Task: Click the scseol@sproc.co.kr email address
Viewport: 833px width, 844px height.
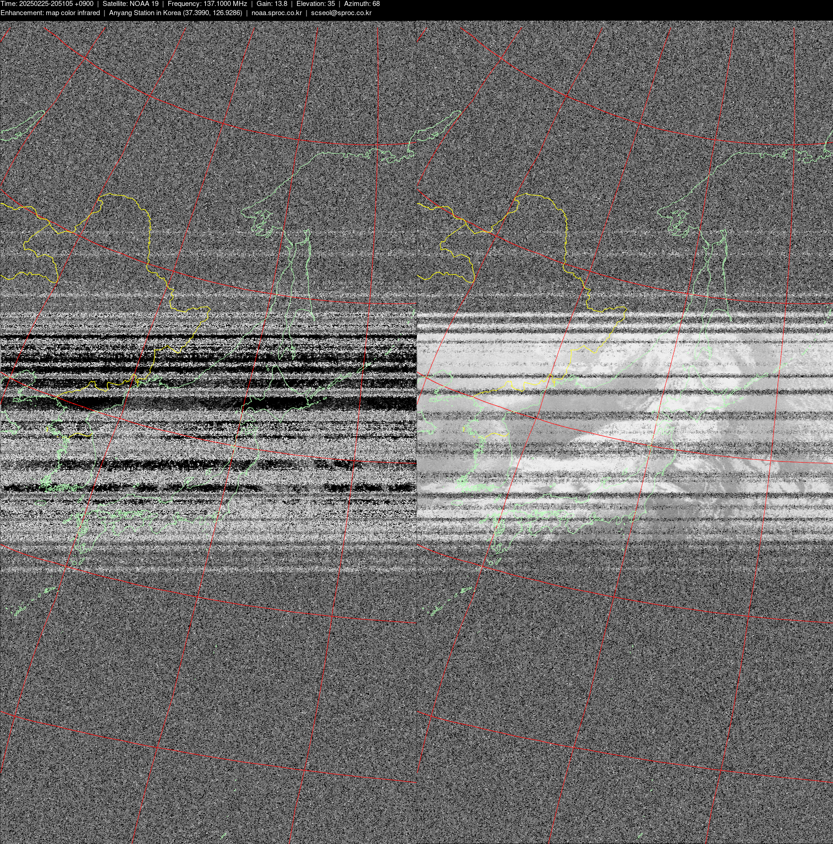Action: 341,13
